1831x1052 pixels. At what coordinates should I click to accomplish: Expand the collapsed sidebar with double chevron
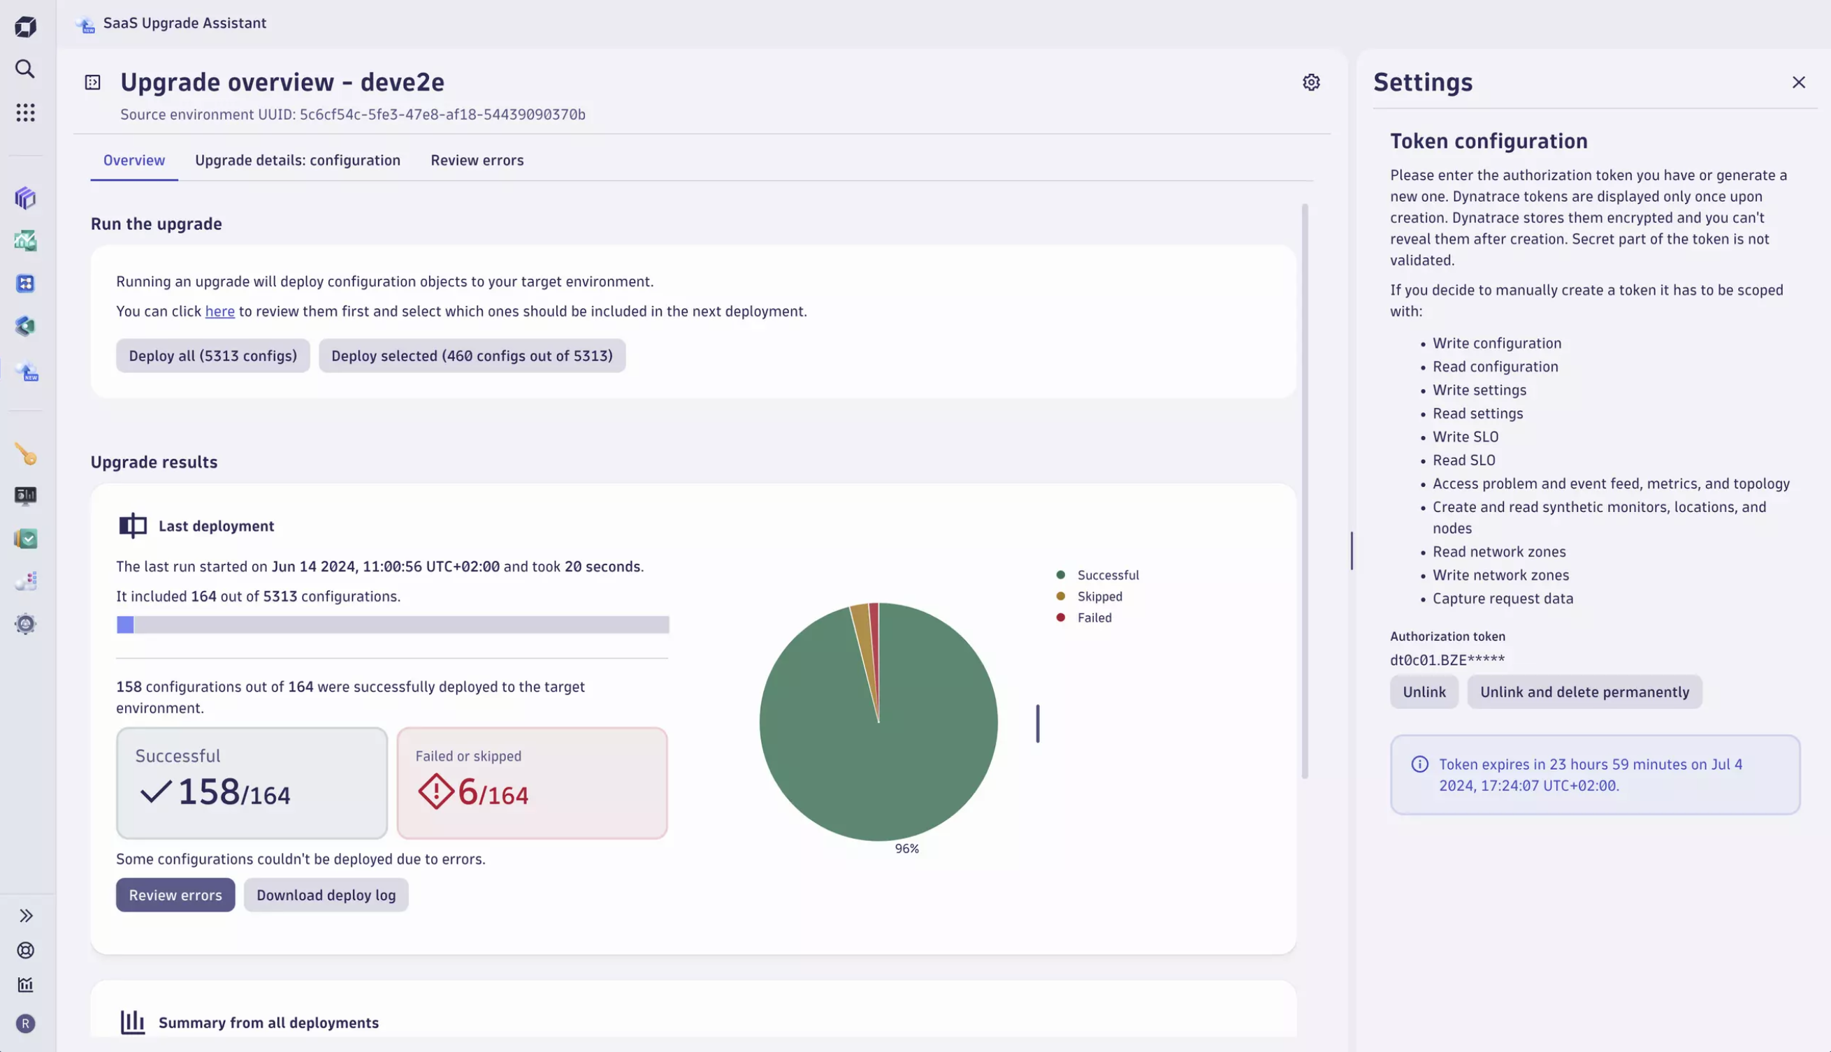click(27, 916)
